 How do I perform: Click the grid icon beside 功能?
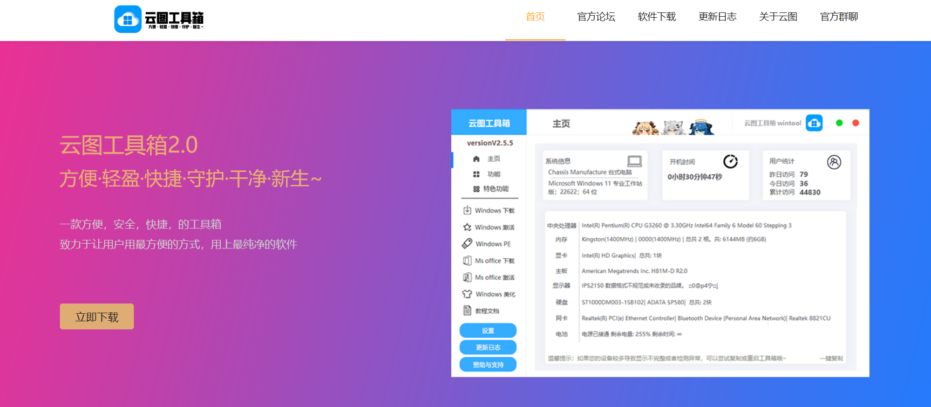click(476, 174)
